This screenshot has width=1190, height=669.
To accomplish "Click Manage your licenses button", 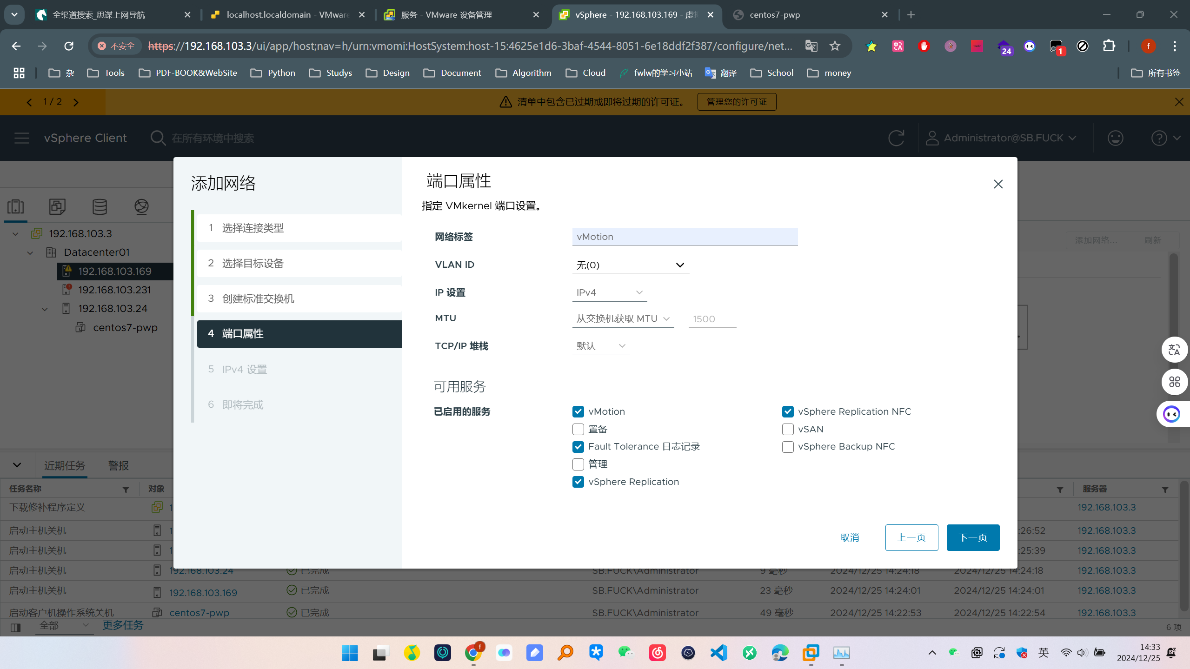I will click(x=737, y=102).
